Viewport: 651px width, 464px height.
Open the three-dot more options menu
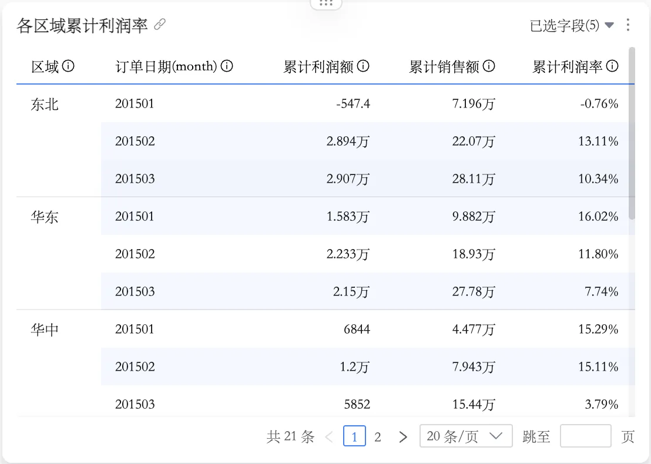628,25
